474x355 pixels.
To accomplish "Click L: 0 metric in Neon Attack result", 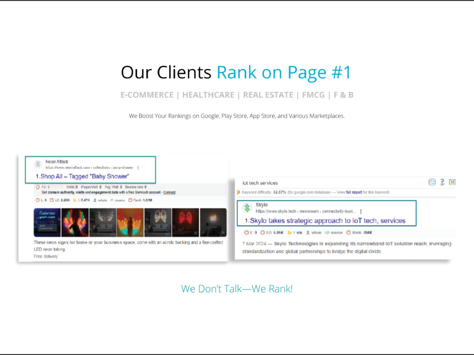I will 41,200.
